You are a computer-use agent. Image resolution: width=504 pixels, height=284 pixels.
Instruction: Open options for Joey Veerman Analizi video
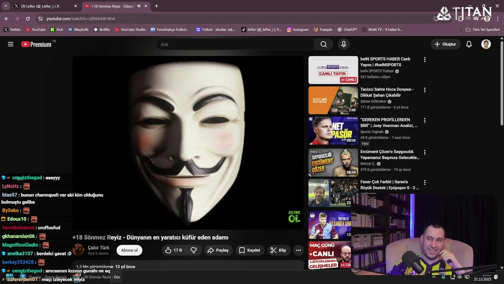coord(424,120)
